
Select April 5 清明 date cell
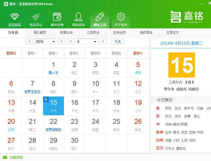click(138, 68)
